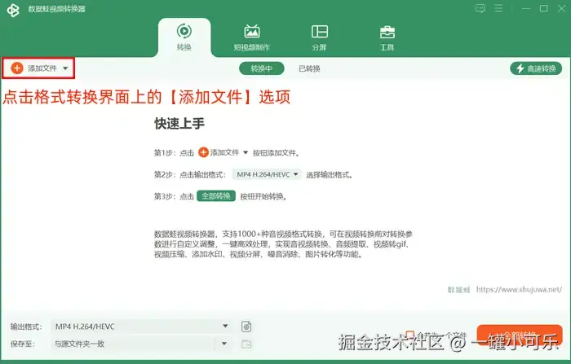Screen dimensions: 571x364
Task: Click the 数据蛙视频转换器 app logo
Action: coord(13,10)
